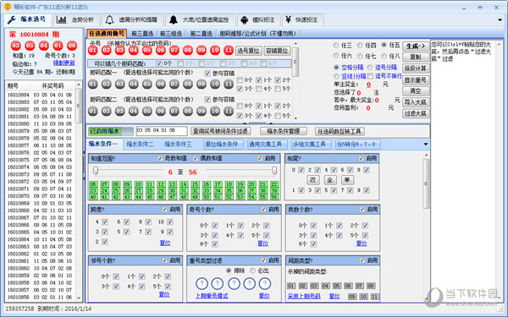The width and height of the screenshot is (508, 317).
Task: Pick gray ball 08 in 胆码匹配二 row
Action: pyautogui.click(x=188, y=112)
